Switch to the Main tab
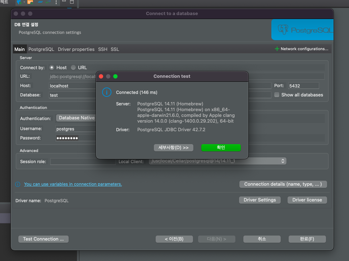349x261 pixels. point(19,49)
